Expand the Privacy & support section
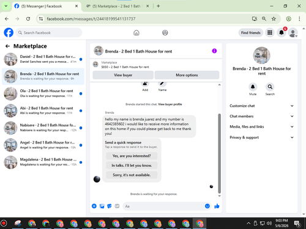306x229 pixels. click(x=261, y=137)
